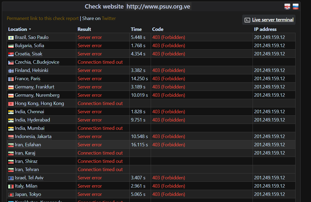
Task: Switch language with the Russian flag icon
Action: click(x=296, y=7)
